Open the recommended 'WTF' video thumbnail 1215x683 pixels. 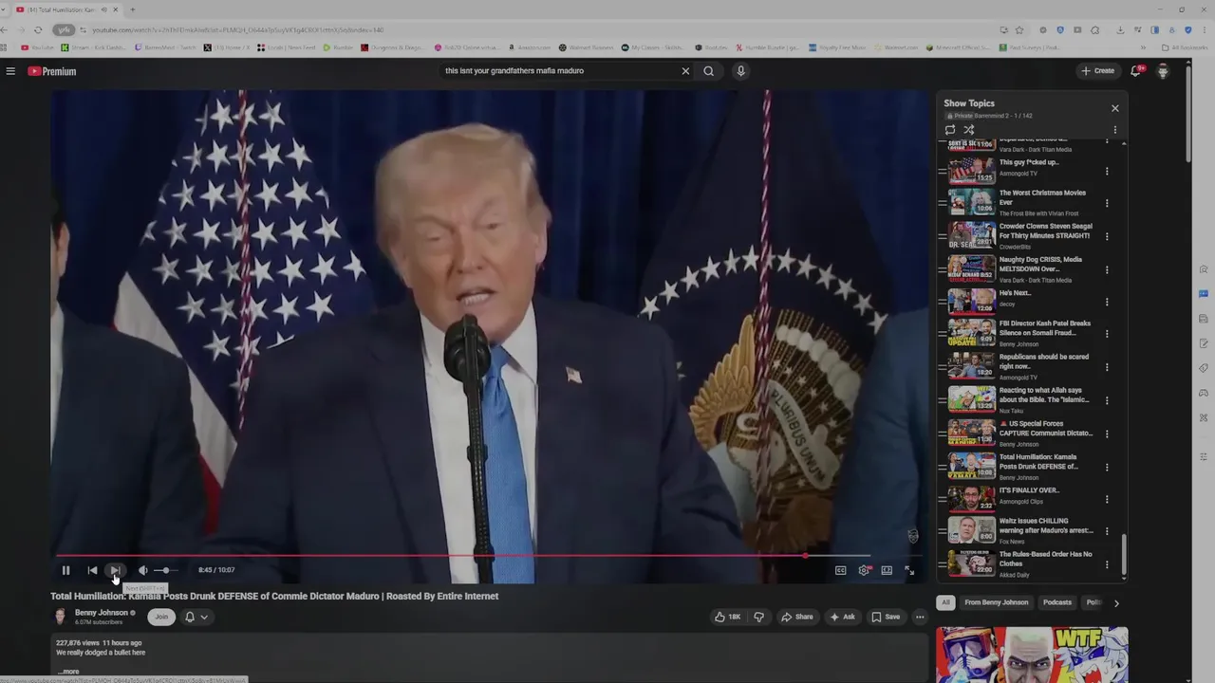click(1032, 655)
